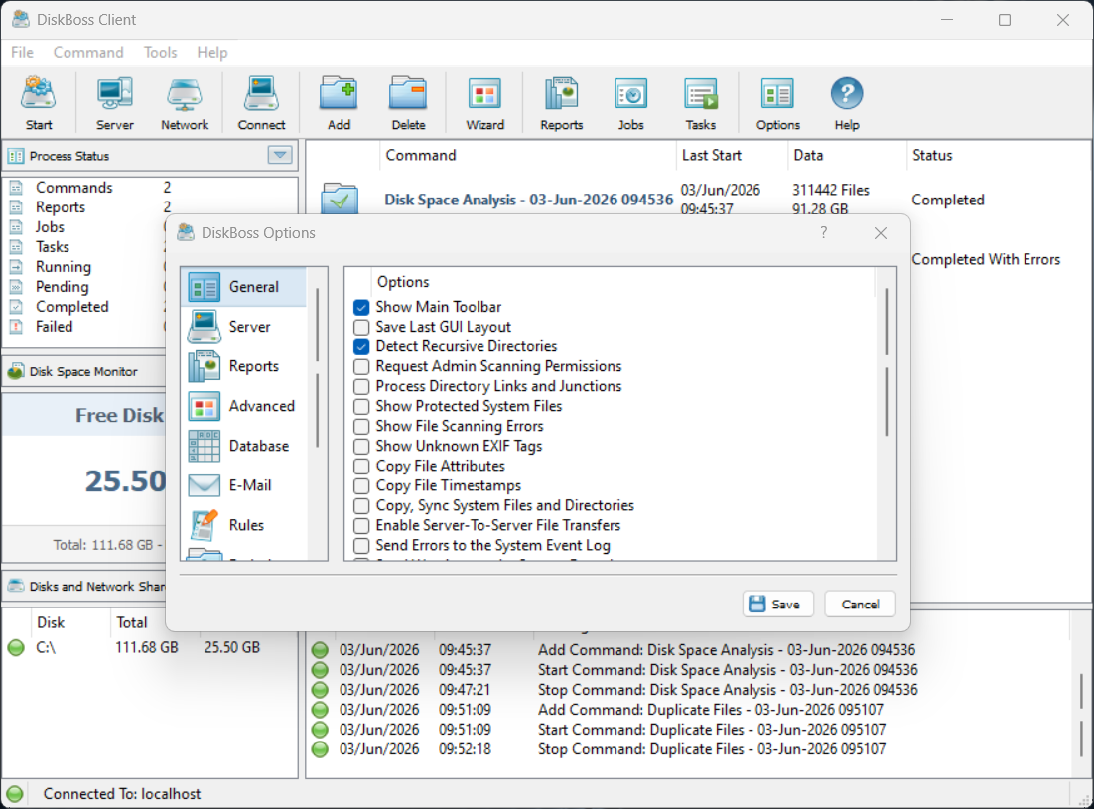
Task: Open the Tools menu
Action: click(x=161, y=53)
